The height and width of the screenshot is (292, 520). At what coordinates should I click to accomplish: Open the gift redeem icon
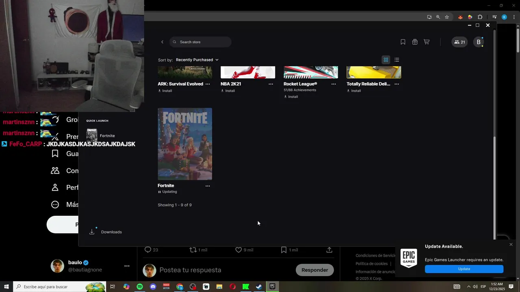pyautogui.click(x=415, y=42)
